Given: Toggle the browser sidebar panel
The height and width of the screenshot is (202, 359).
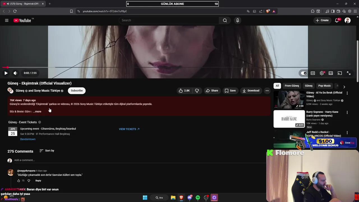Looking at the screenshot, I should click(333, 11).
